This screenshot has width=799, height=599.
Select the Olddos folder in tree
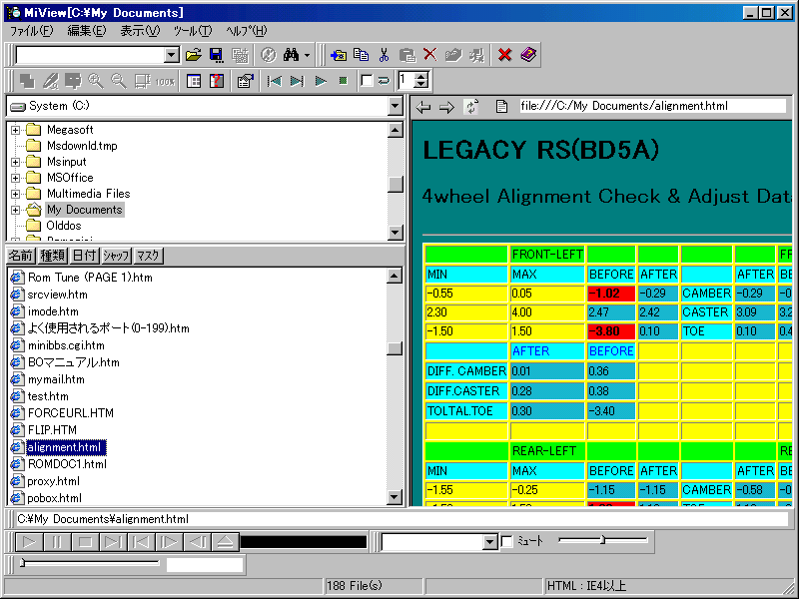coord(64,226)
